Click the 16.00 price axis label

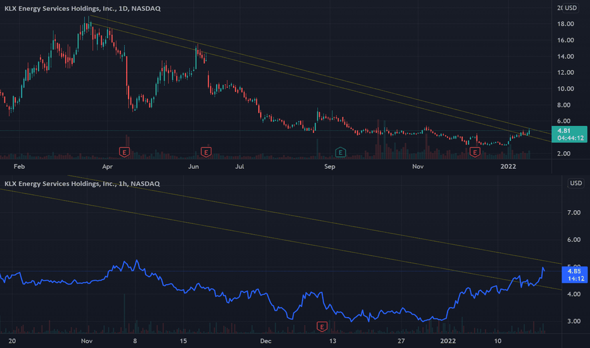click(x=565, y=40)
